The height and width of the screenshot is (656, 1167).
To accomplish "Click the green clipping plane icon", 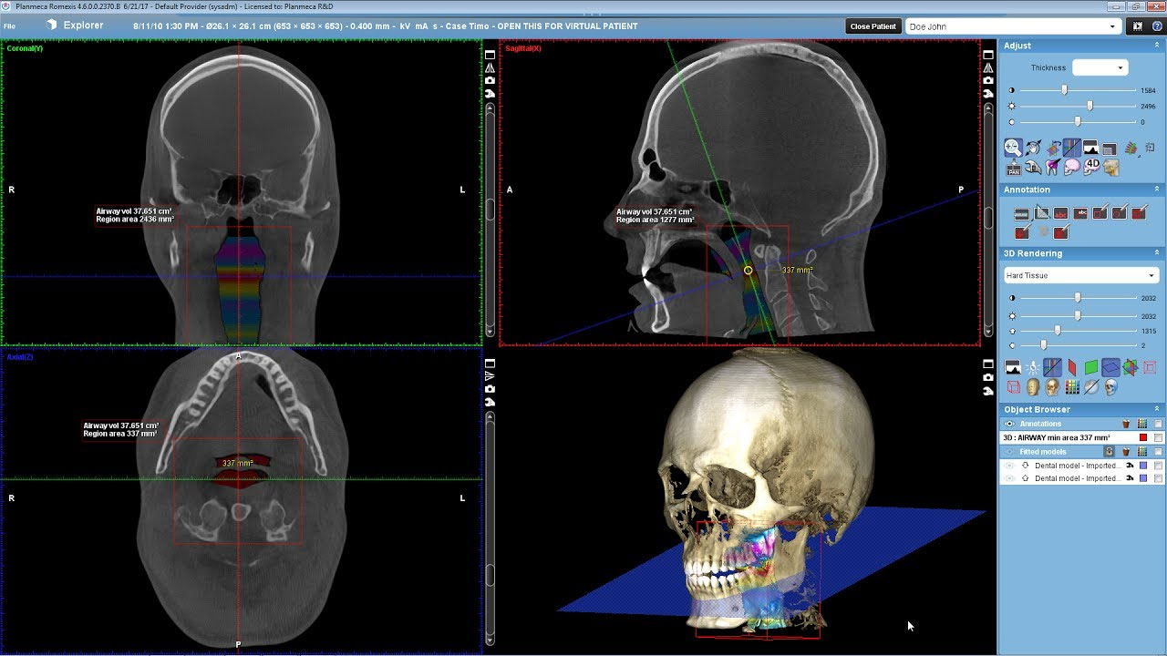I will coord(1090,368).
